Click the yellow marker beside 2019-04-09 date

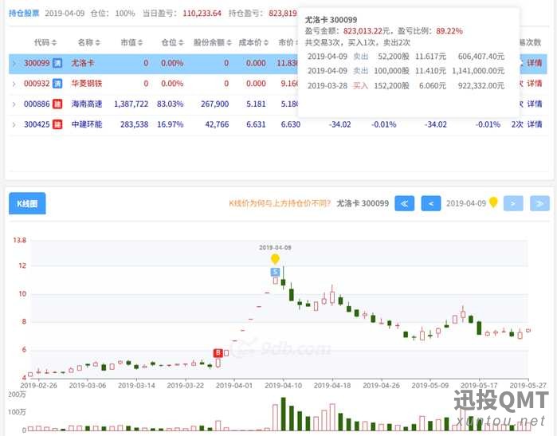(493, 202)
